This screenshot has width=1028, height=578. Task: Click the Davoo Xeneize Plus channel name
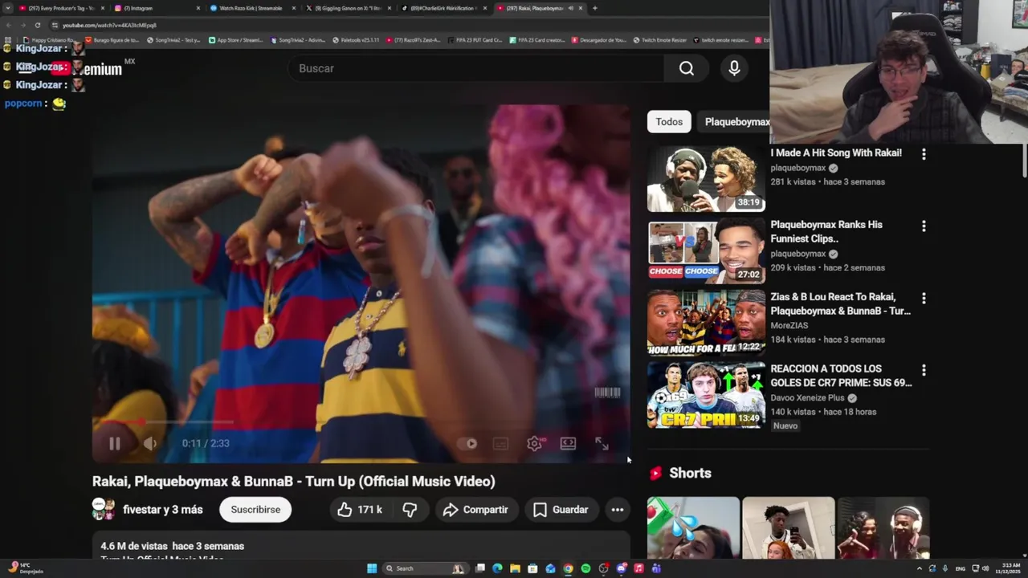click(x=807, y=397)
